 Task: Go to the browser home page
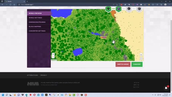[14, 5]
